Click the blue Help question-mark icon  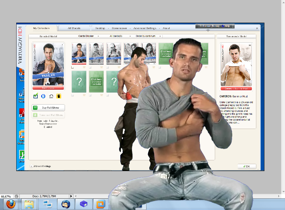223,26
